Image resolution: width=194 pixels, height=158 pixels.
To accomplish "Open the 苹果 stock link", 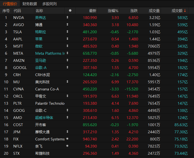I will coord(39,39).
